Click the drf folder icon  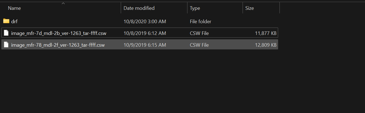(6, 21)
